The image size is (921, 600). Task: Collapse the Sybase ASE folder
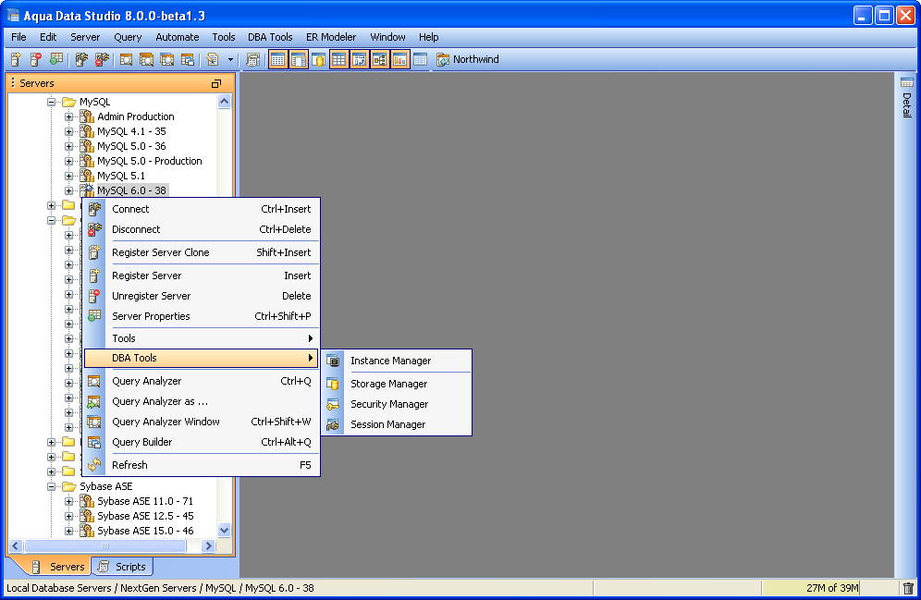click(x=51, y=486)
